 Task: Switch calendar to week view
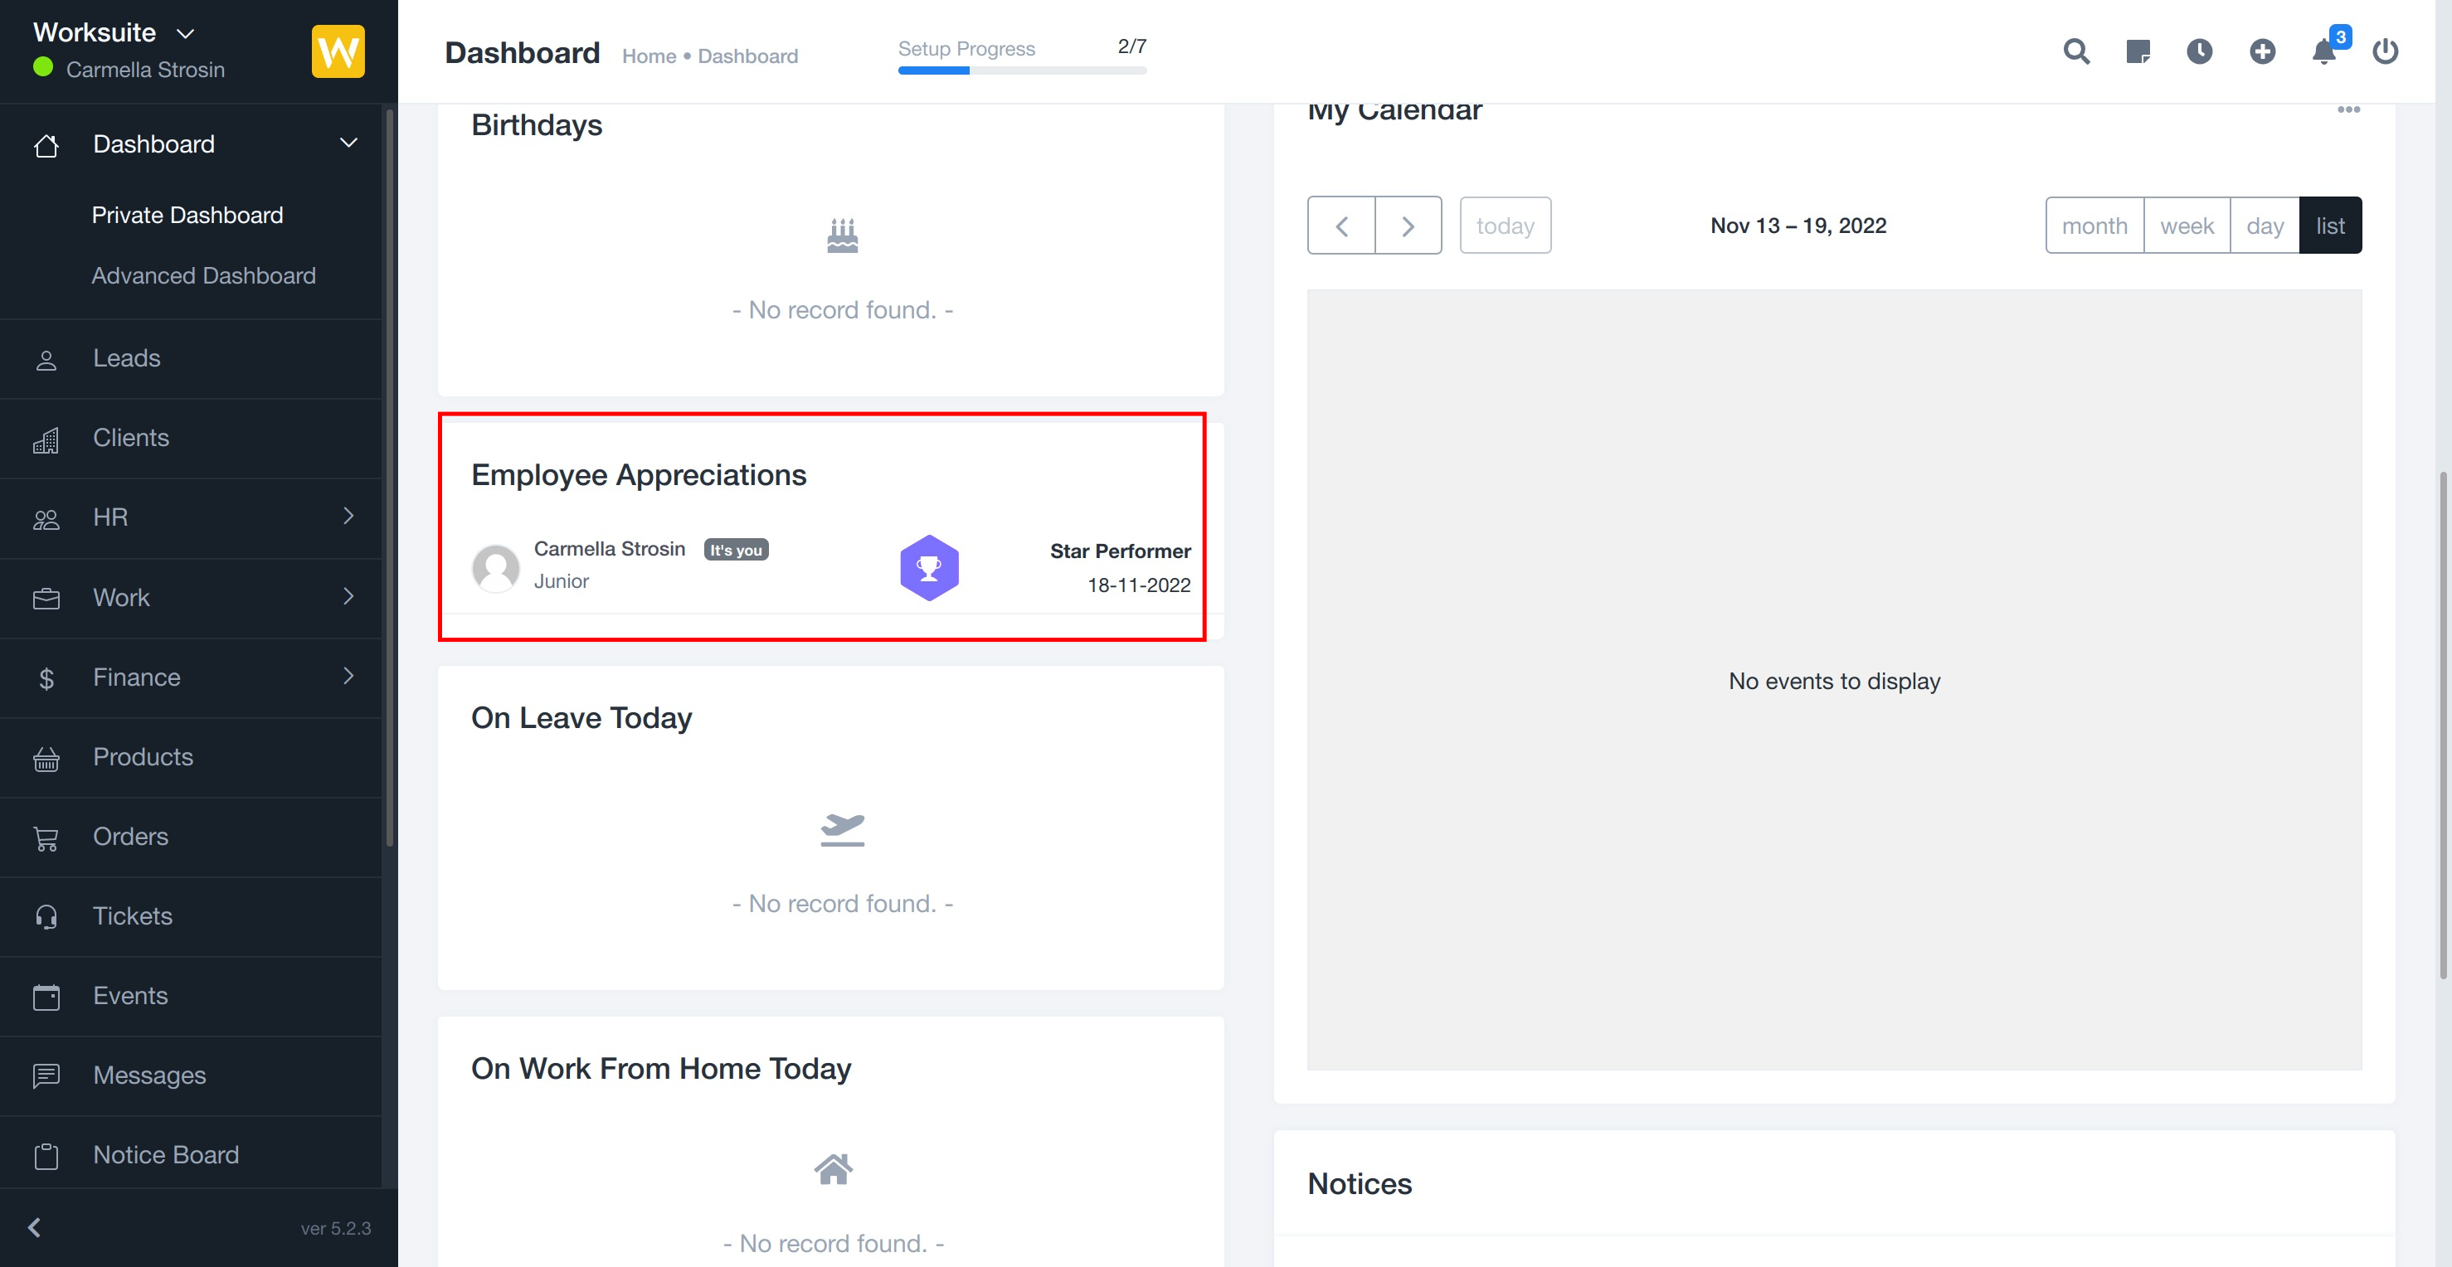2186,226
